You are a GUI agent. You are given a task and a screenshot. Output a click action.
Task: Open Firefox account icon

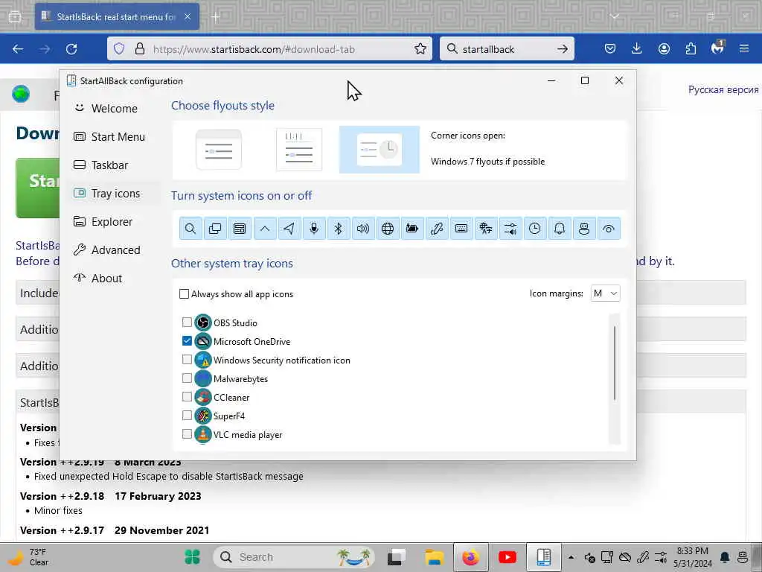[x=664, y=48]
